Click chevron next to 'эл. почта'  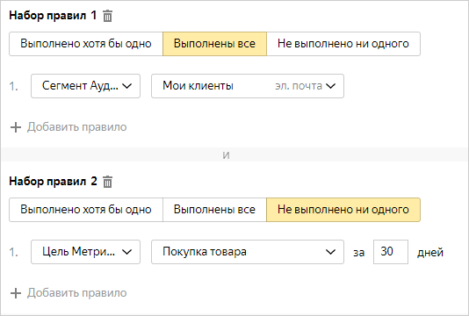point(331,86)
